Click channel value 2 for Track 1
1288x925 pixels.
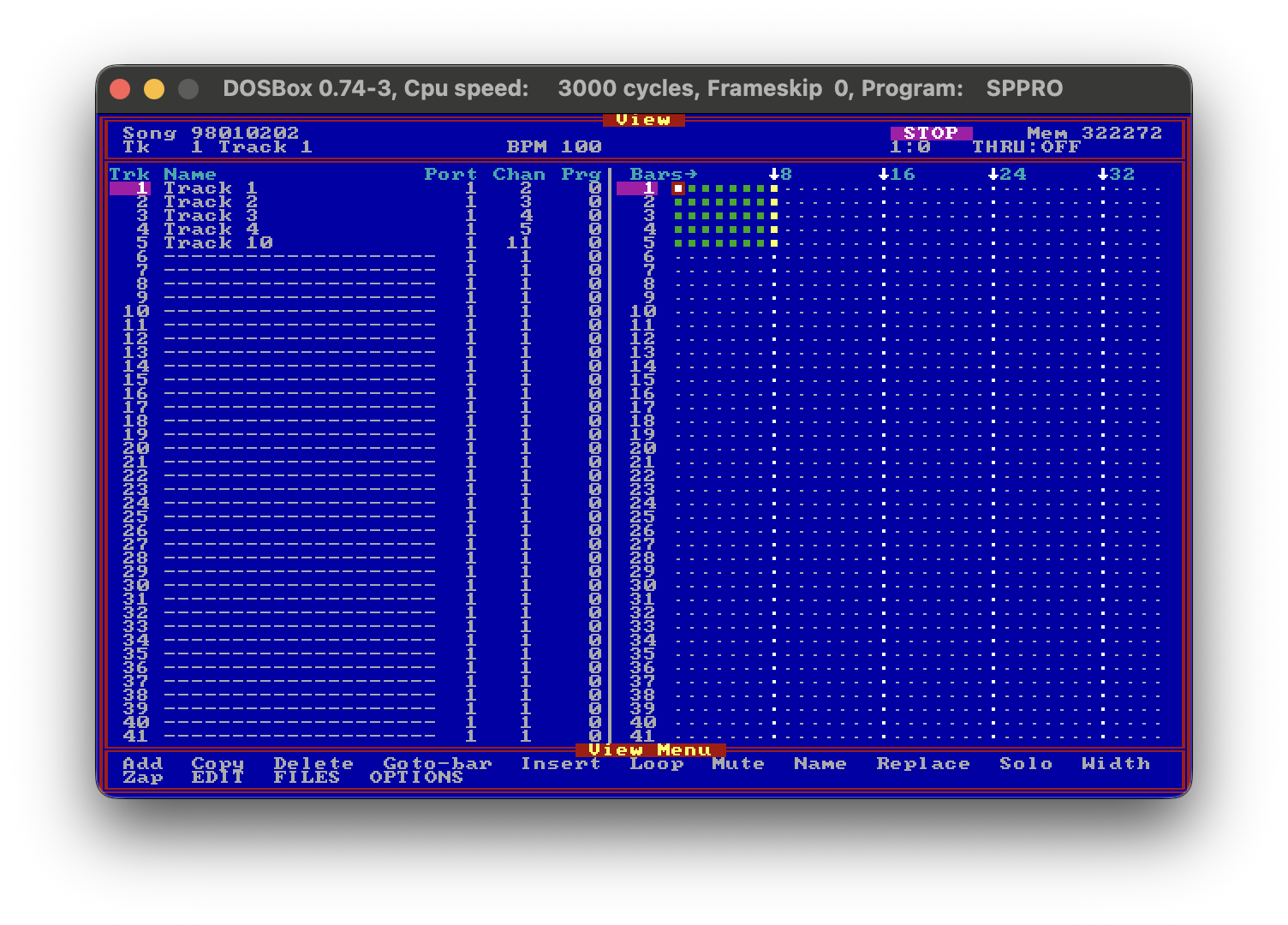526,188
